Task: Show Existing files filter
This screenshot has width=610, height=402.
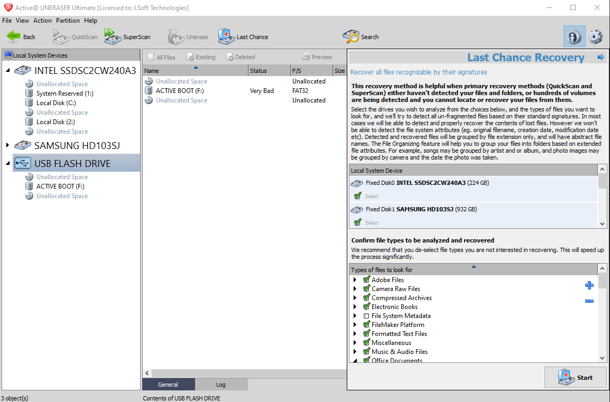Action: pos(200,57)
